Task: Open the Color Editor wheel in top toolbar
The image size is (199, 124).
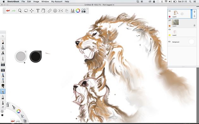Action: click(x=78, y=11)
